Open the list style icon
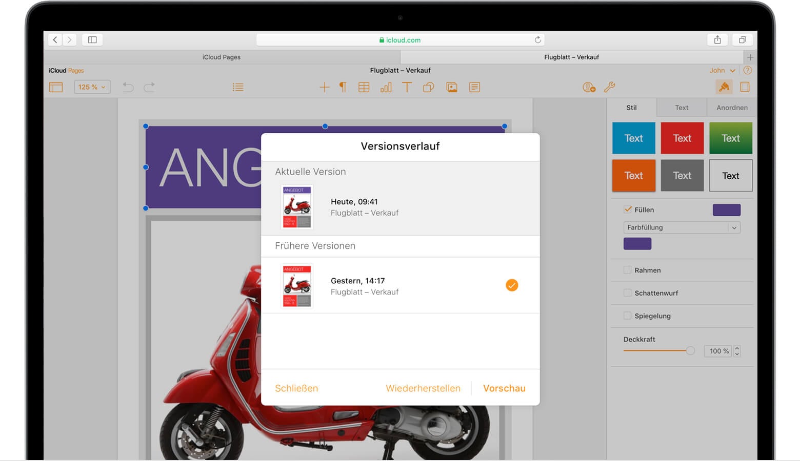Image resolution: width=800 pixels, height=461 pixels. point(238,87)
